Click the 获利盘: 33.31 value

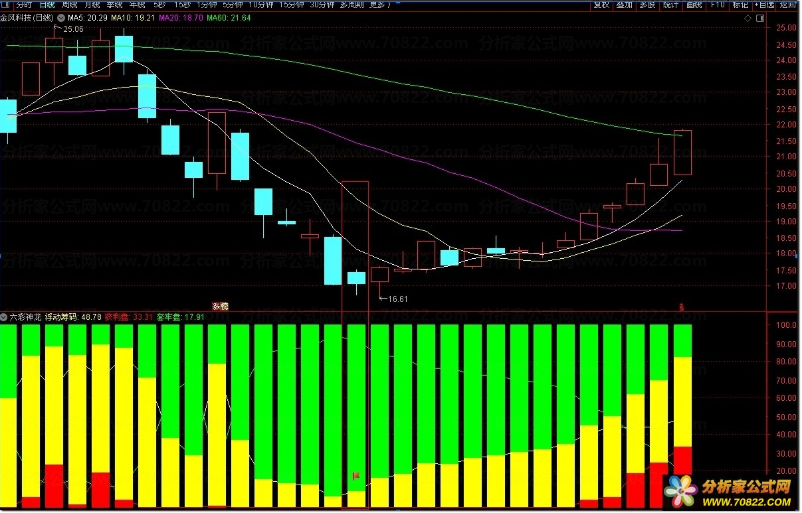[x=130, y=317]
